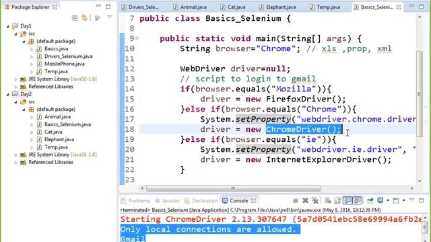Click Remove Launch in Console toolbar
Viewport: 431px width, 242px height.
point(305,200)
